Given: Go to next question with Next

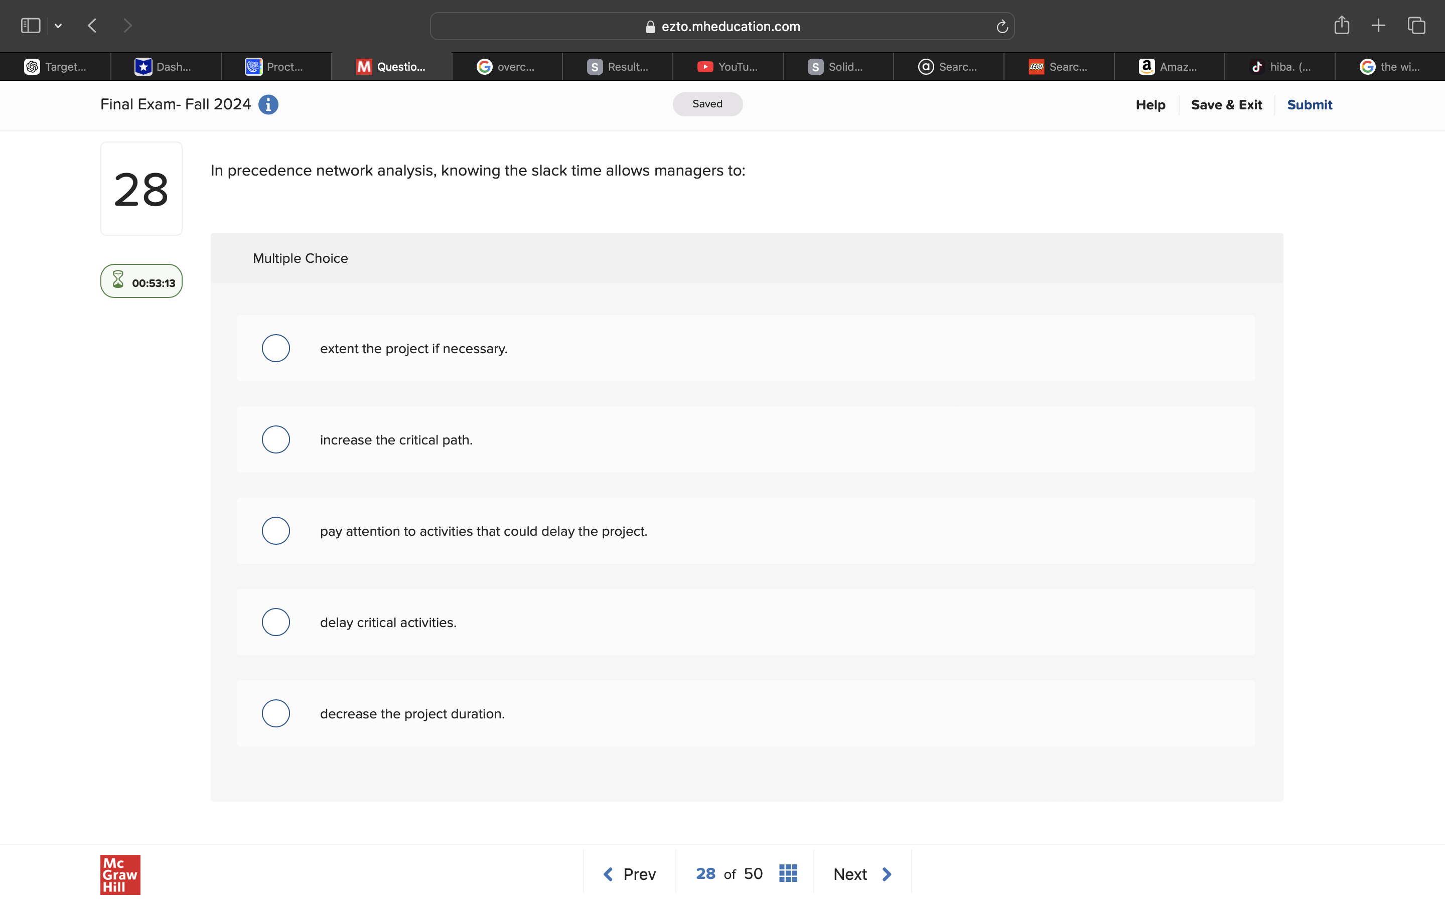Looking at the screenshot, I should coord(862,874).
